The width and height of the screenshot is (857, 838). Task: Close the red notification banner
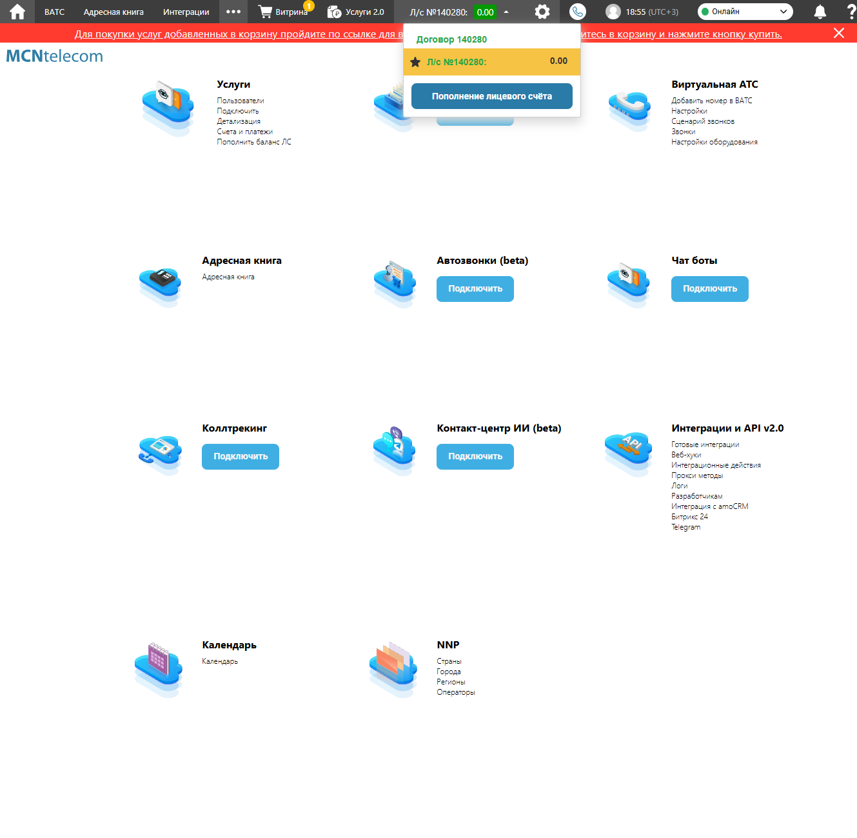(838, 33)
